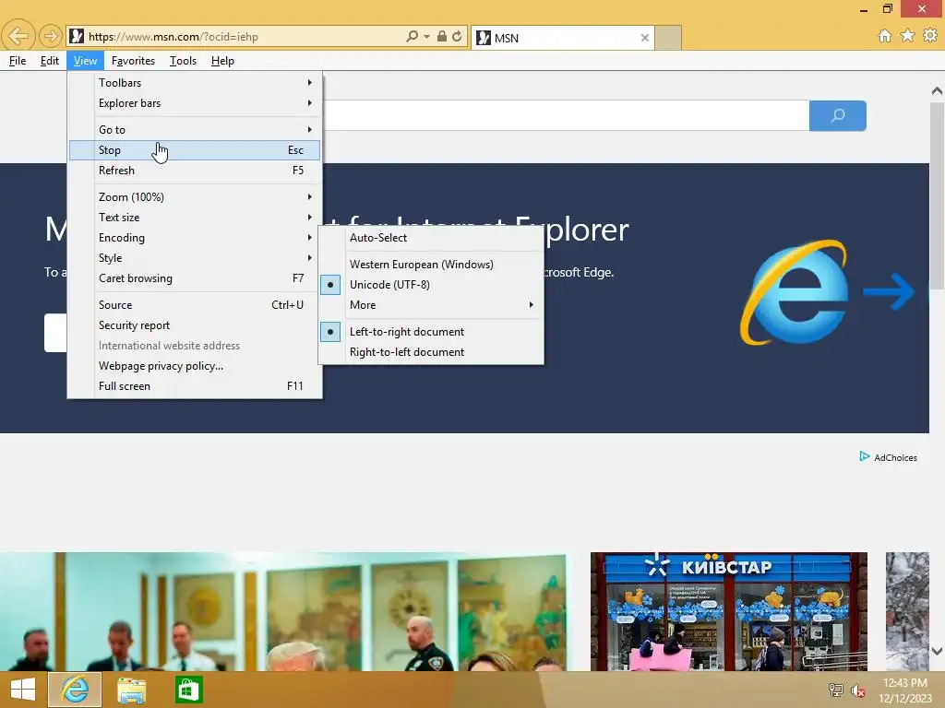Screen dimensions: 945x708
Task: Choose Refresh in the View menu
Action: click(x=195, y=171)
